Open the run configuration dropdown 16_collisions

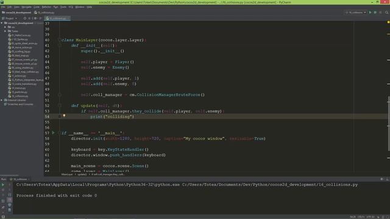[355, 12]
